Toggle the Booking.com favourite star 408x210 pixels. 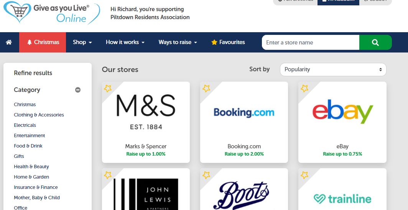click(206, 89)
